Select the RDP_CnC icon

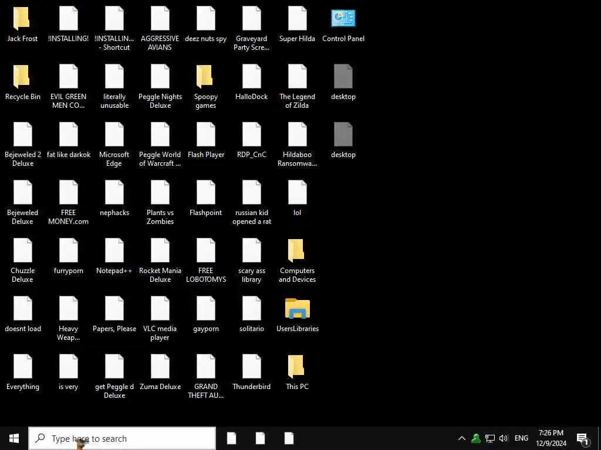coord(251,134)
